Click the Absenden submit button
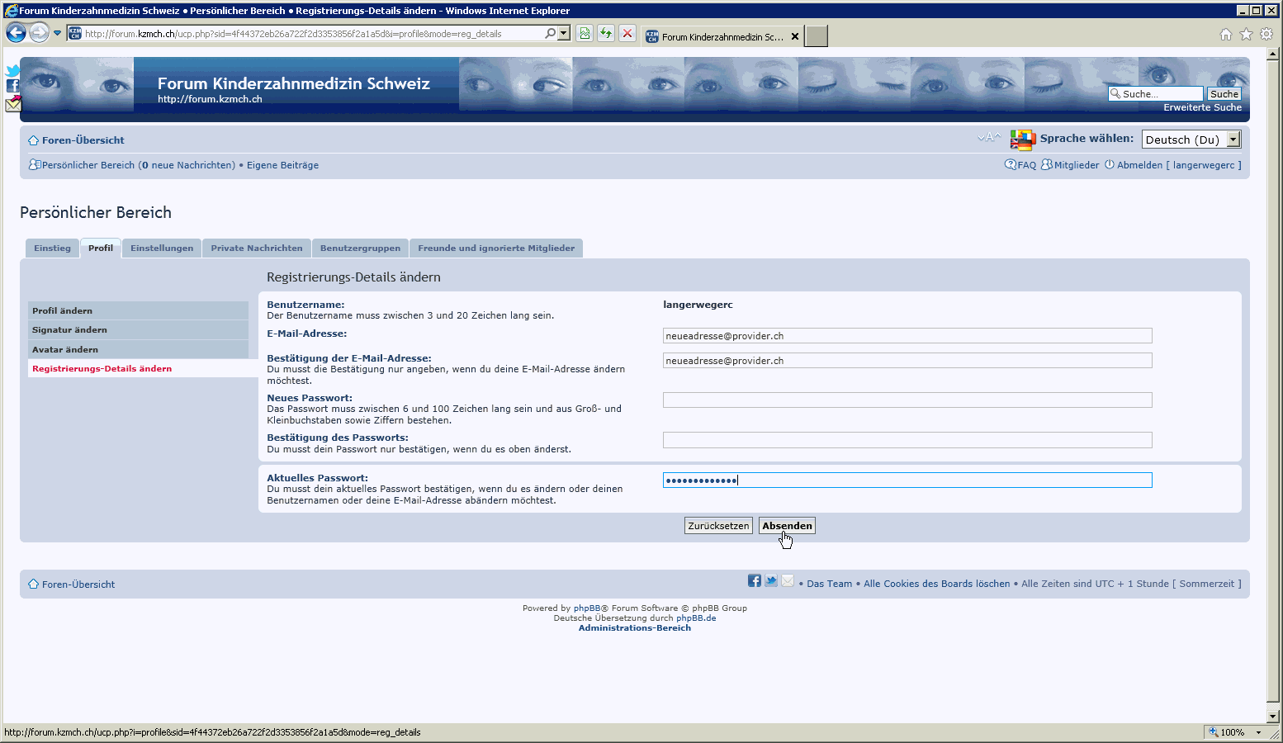The height and width of the screenshot is (743, 1283). coord(787,526)
